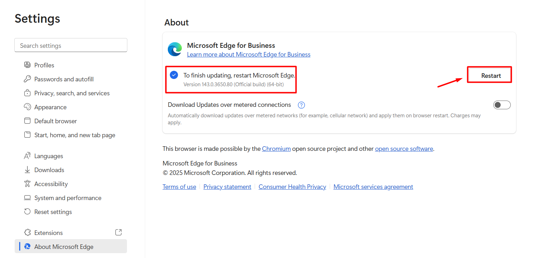The height and width of the screenshot is (258, 546).
Task: Click the key icon for Passwords and autofill
Action: pos(27,79)
